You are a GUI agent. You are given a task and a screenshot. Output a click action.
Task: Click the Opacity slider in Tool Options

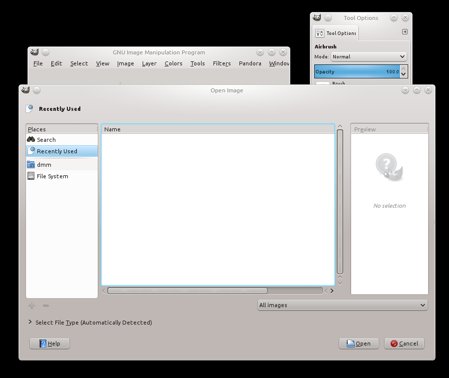(x=357, y=71)
